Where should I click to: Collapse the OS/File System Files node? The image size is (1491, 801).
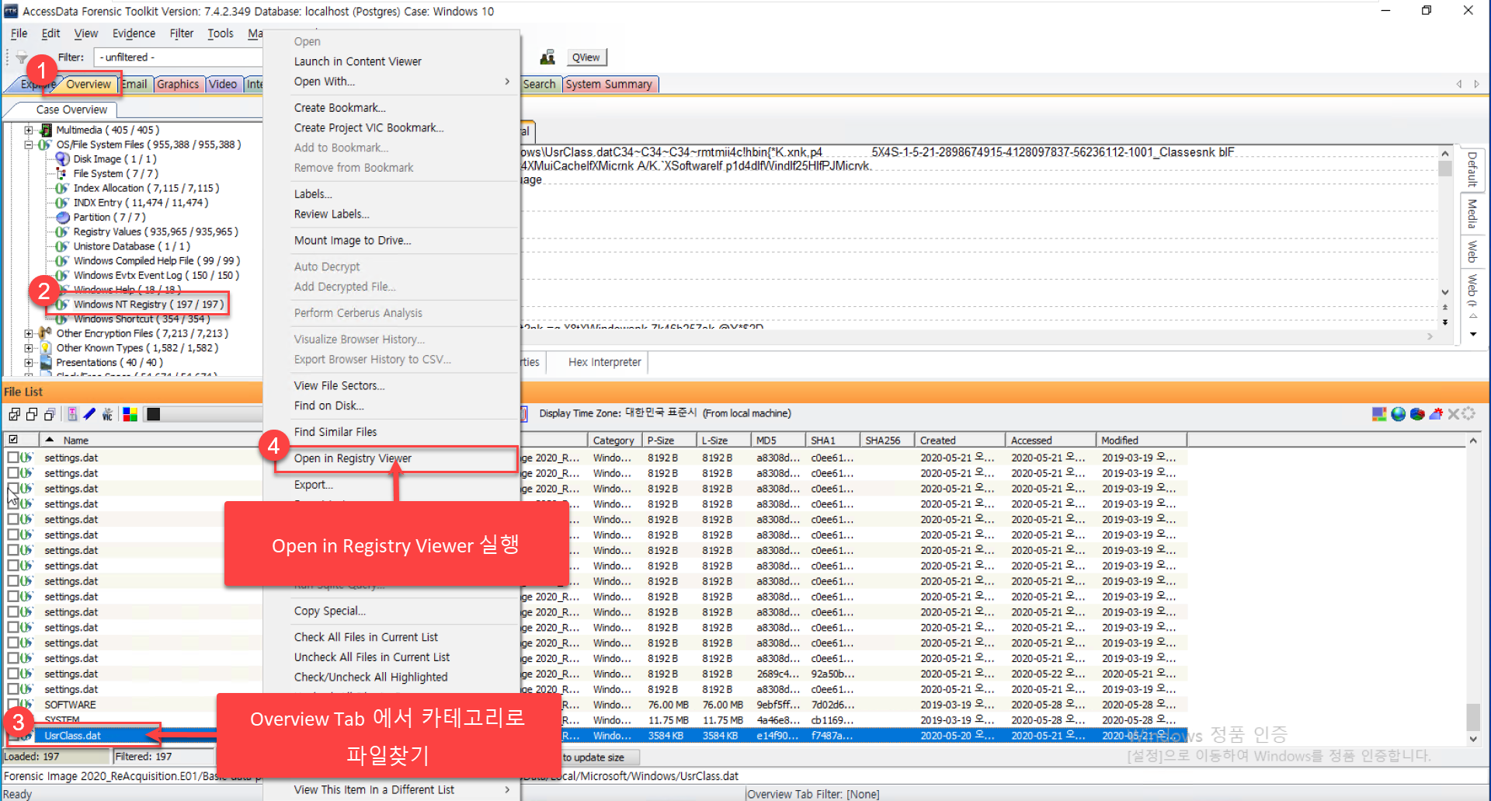[x=29, y=145]
